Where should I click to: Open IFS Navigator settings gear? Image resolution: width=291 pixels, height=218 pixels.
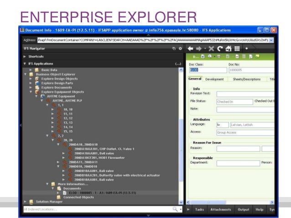pos(180,49)
